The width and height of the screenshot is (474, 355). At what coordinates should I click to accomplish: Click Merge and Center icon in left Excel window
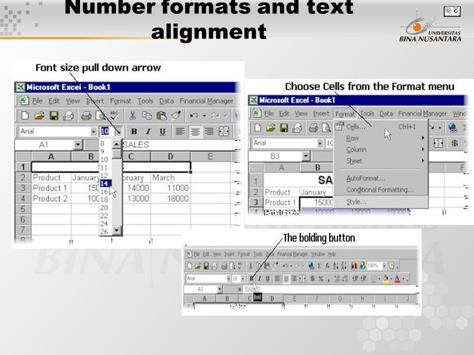click(x=224, y=131)
